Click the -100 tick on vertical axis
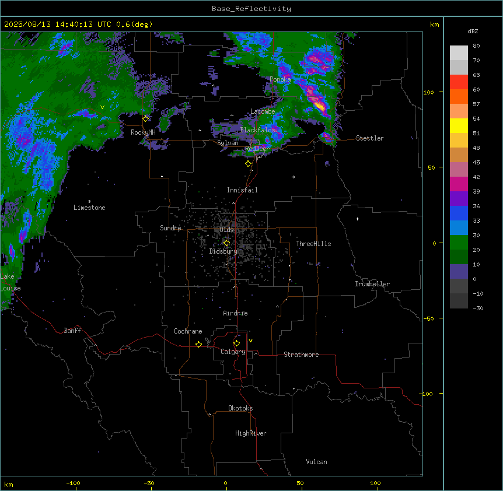The width and height of the screenshot is (503, 491). 427,394
